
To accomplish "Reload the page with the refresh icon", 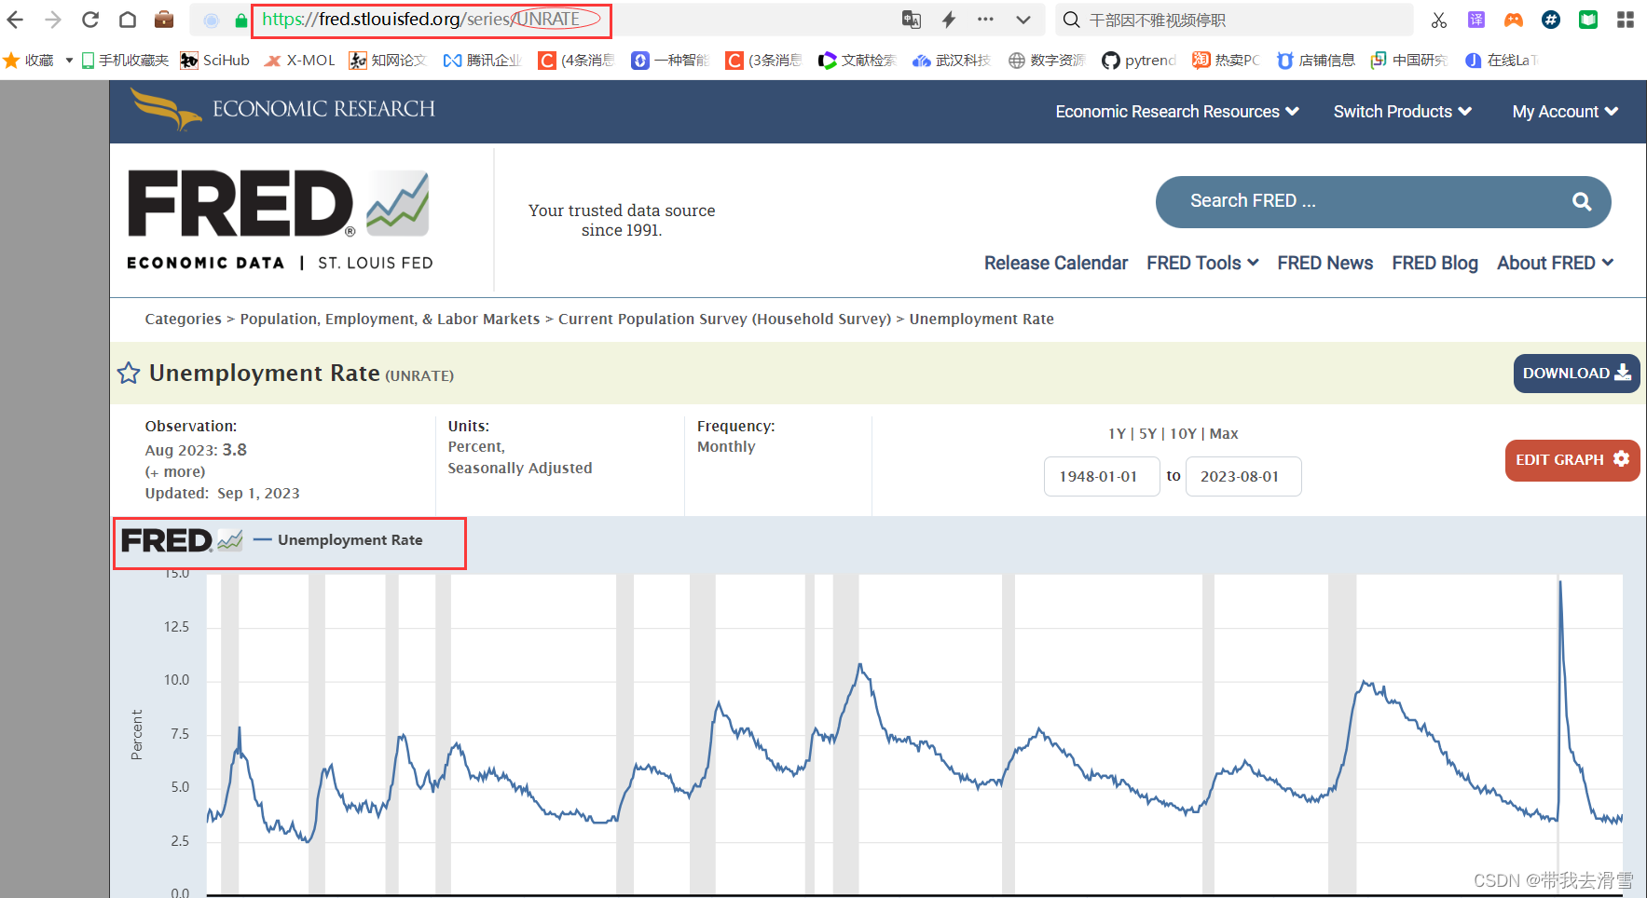I will (x=90, y=20).
